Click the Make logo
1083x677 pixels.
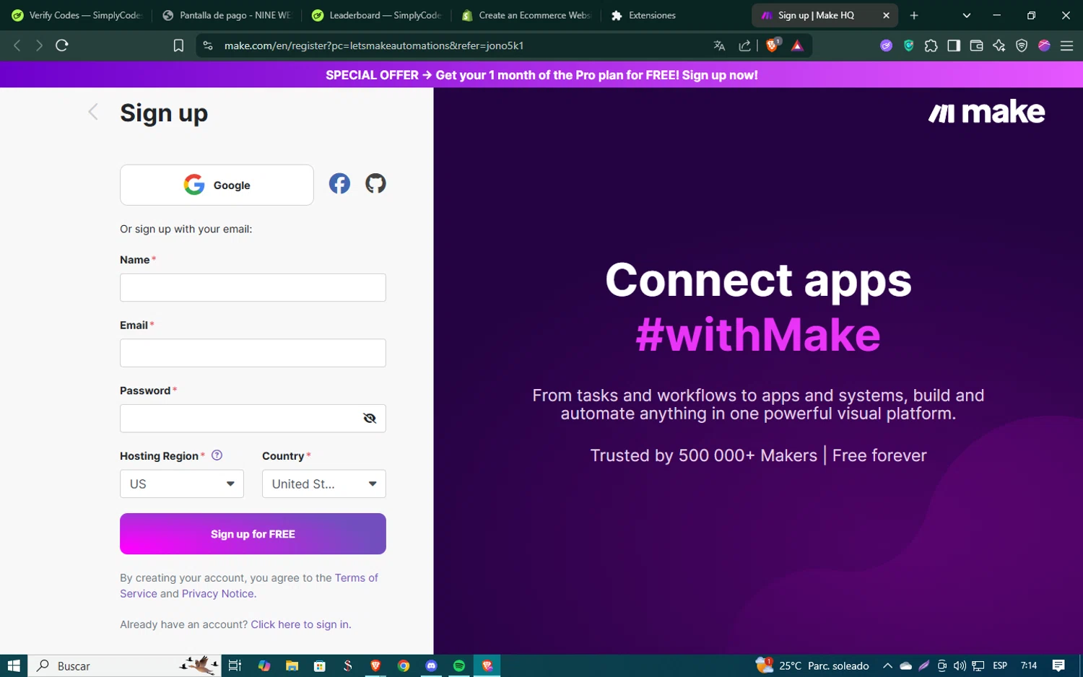click(x=986, y=112)
